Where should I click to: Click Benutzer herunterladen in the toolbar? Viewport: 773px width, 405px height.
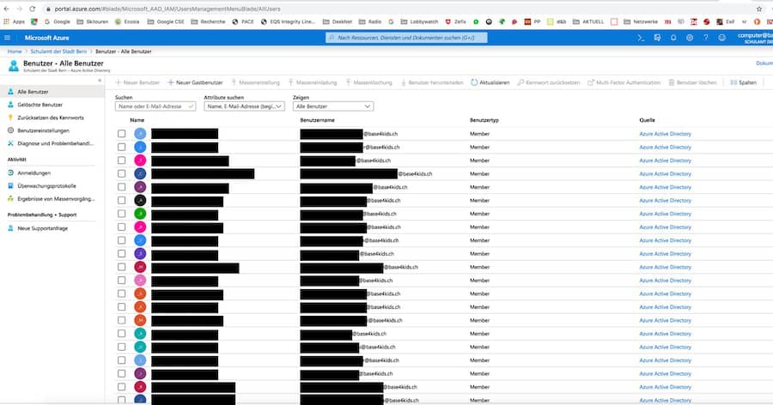point(432,82)
